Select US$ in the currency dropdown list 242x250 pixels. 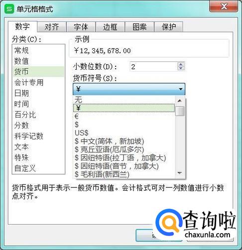(124, 133)
